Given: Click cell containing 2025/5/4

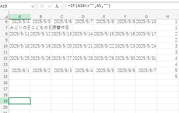Looking at the screenshot, I should pyautogui.click(x=20, y=22).
